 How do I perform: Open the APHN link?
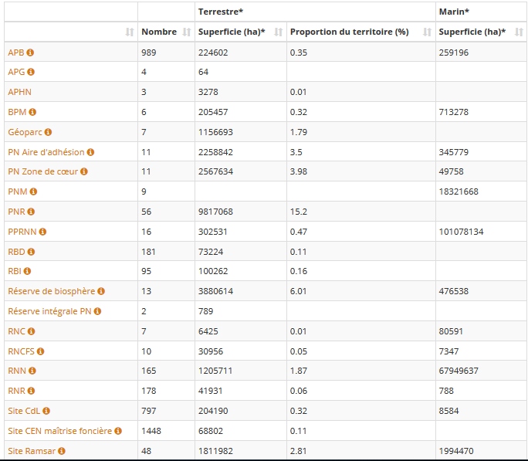tap(19, 92)
